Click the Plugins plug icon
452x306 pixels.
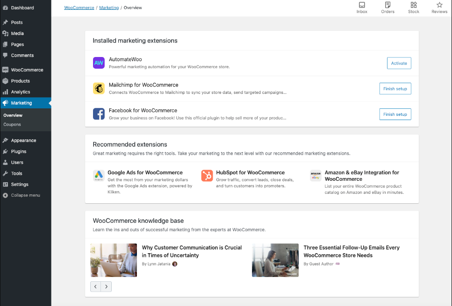5,151
